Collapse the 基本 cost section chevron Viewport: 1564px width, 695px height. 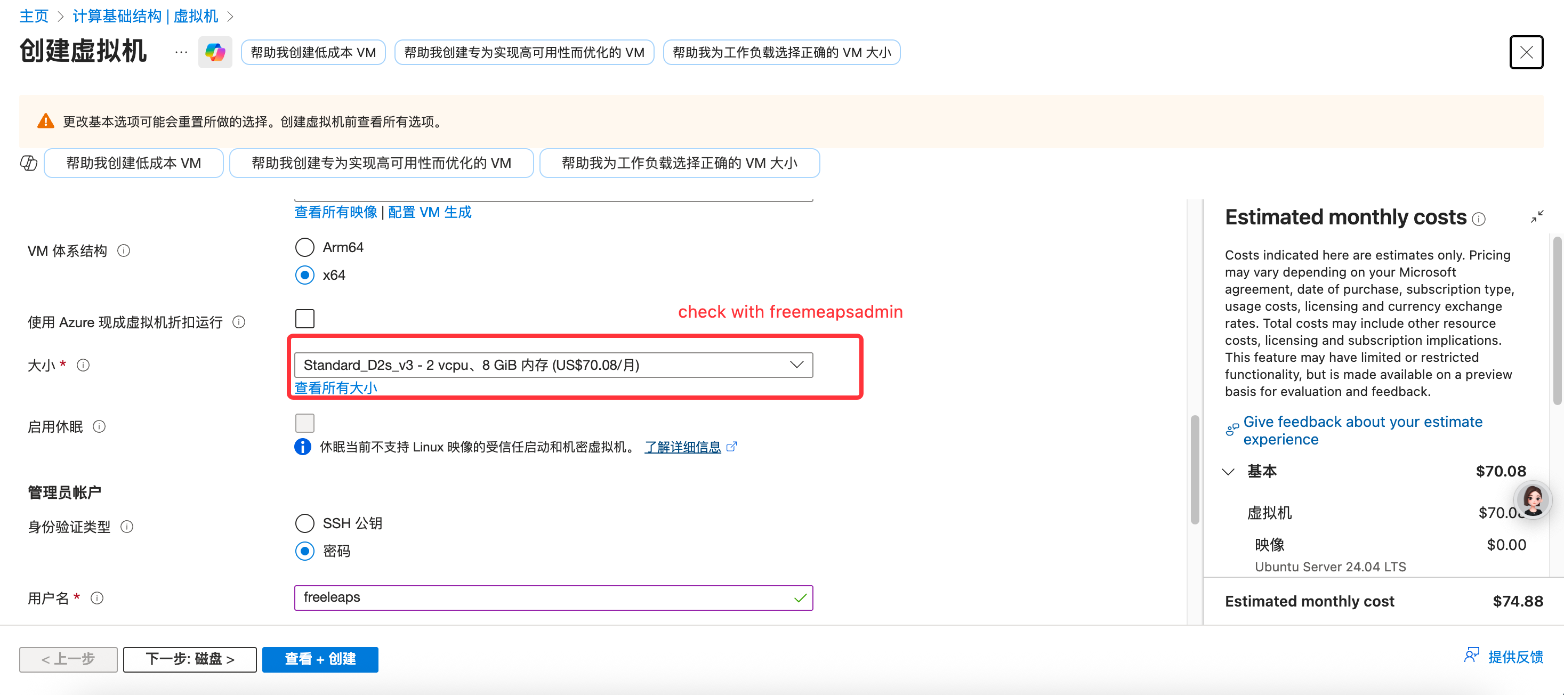[x=1228, y=472]
